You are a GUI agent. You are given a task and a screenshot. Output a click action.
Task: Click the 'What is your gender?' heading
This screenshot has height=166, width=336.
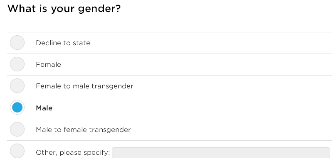[64, 9]
